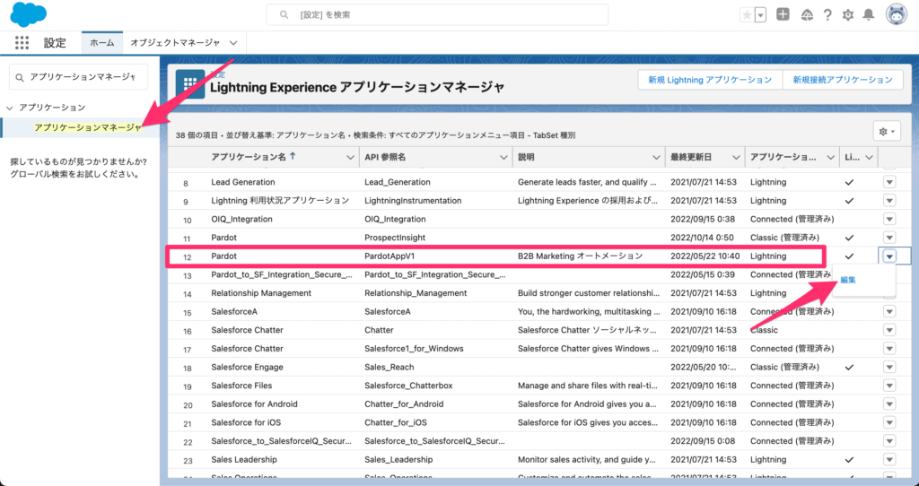The image size is (919, 486).
Task: Open API 参照名 column menu chevron
Action: pos(503,158)
